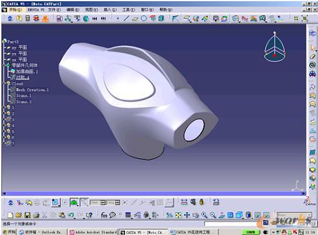Screen dimensions: 318x235
Task: Click the globe icon in top toolbar
Action: [x=86, y=19]
